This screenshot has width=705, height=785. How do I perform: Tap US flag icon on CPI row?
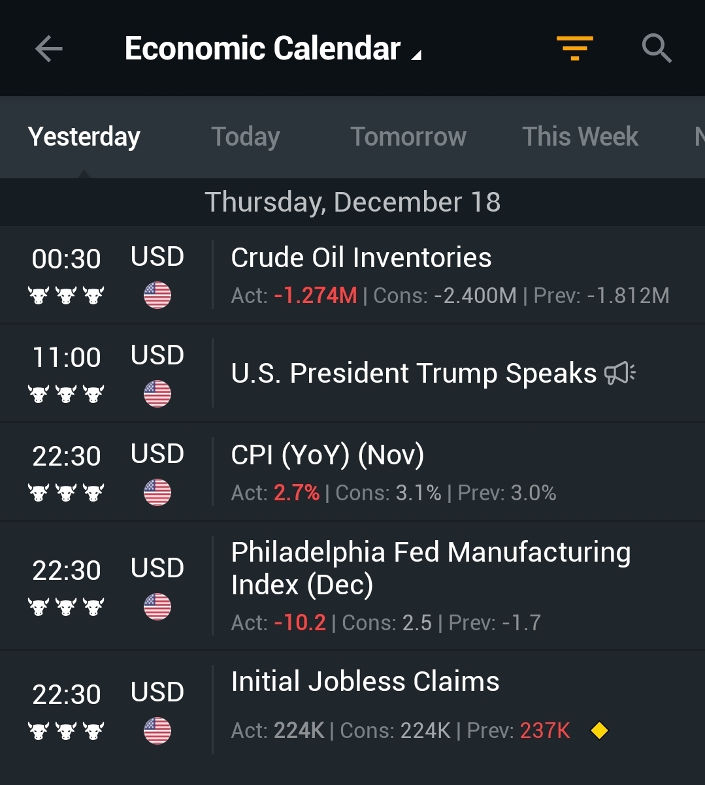[x=157, y=492]
